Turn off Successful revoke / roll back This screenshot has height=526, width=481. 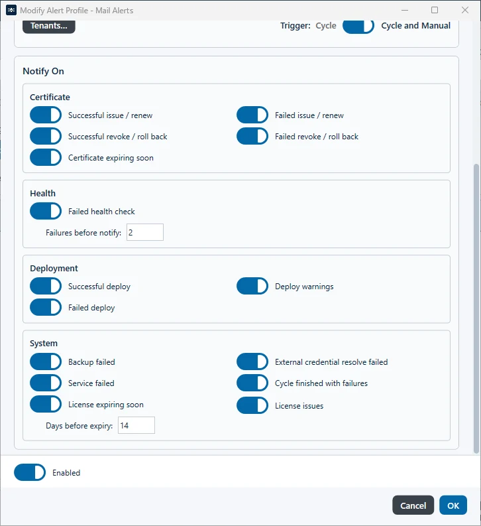coord(46,136)
